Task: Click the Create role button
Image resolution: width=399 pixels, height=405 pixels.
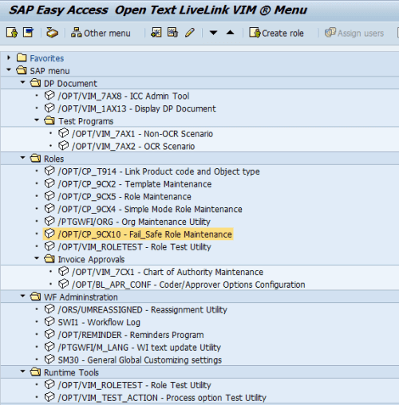Action: click(276, 33)
